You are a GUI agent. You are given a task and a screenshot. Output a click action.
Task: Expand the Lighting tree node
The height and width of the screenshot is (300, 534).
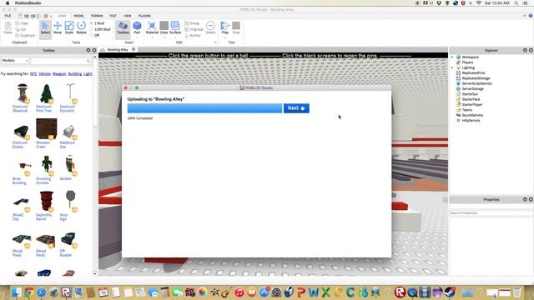[x=452, y=67]
